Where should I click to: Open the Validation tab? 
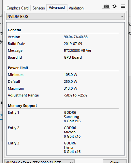(76, 8)
